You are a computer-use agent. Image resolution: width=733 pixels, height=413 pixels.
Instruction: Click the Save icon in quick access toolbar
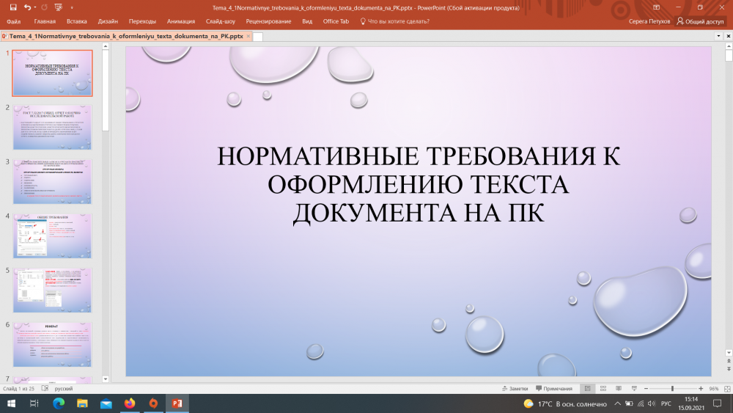pos(13,7)
